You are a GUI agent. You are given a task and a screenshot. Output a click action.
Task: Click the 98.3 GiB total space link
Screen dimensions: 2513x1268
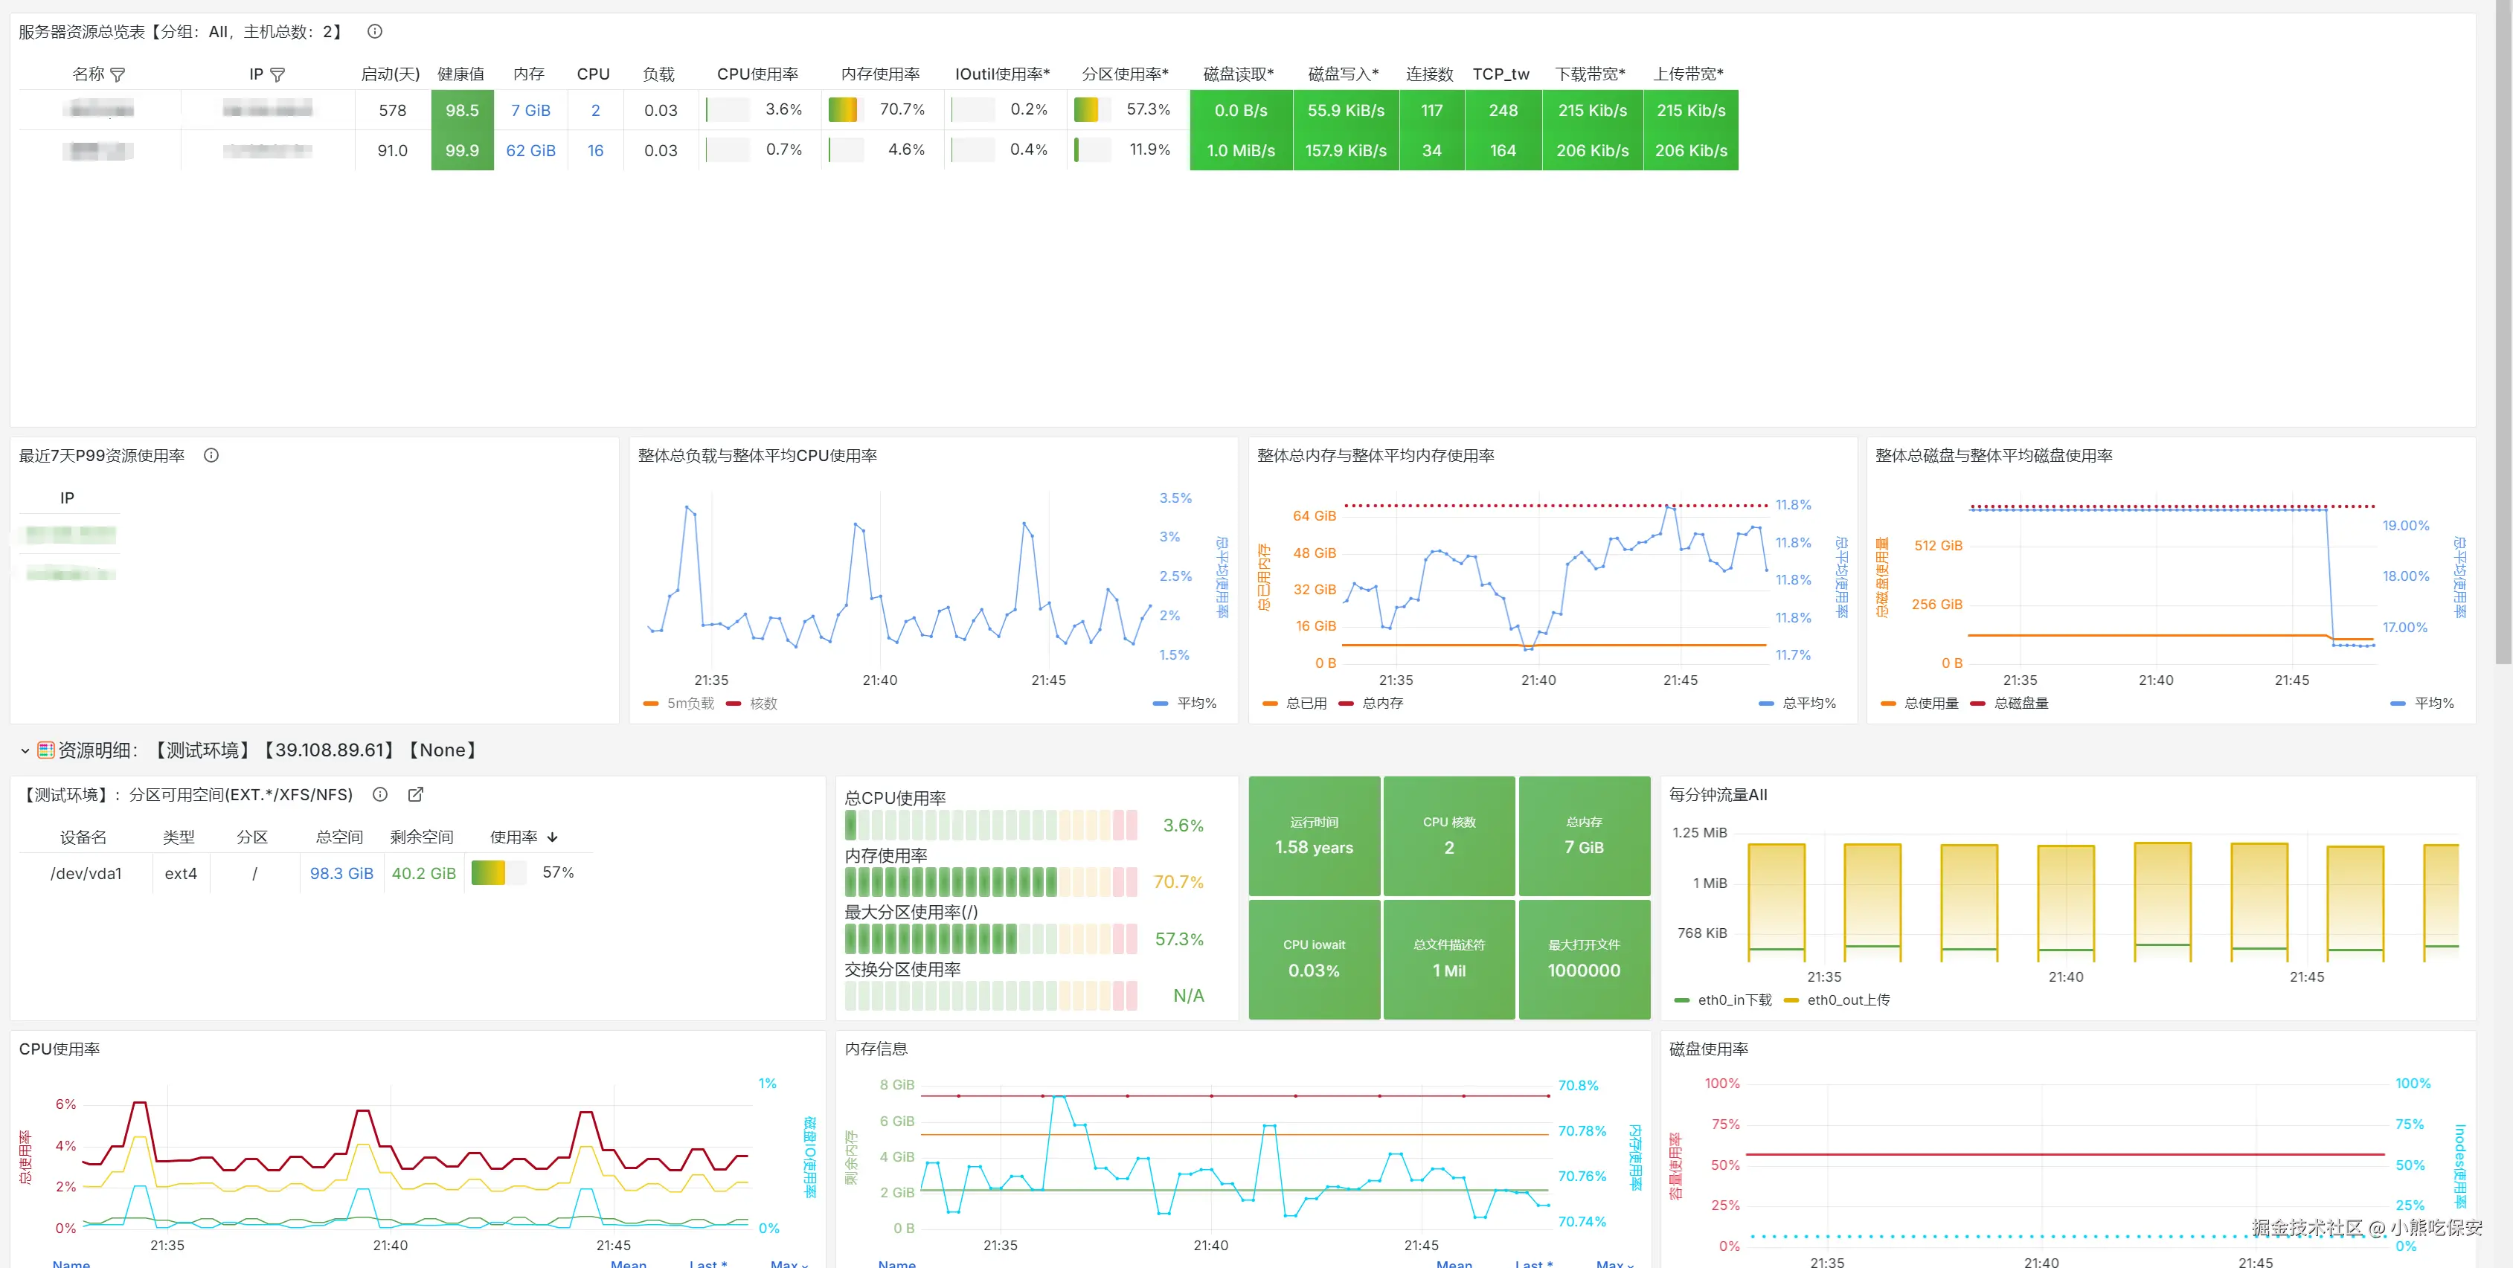pyautogui.click(x=341, y=874)
